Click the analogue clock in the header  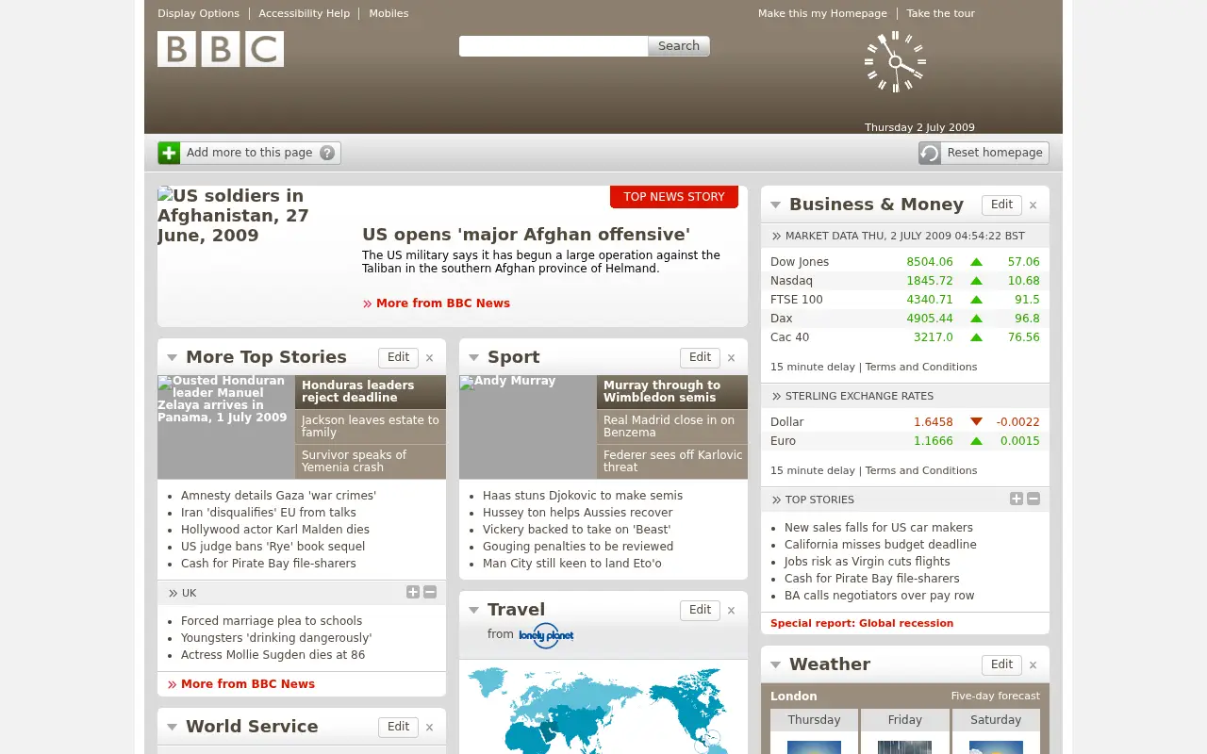pos(895,62)
